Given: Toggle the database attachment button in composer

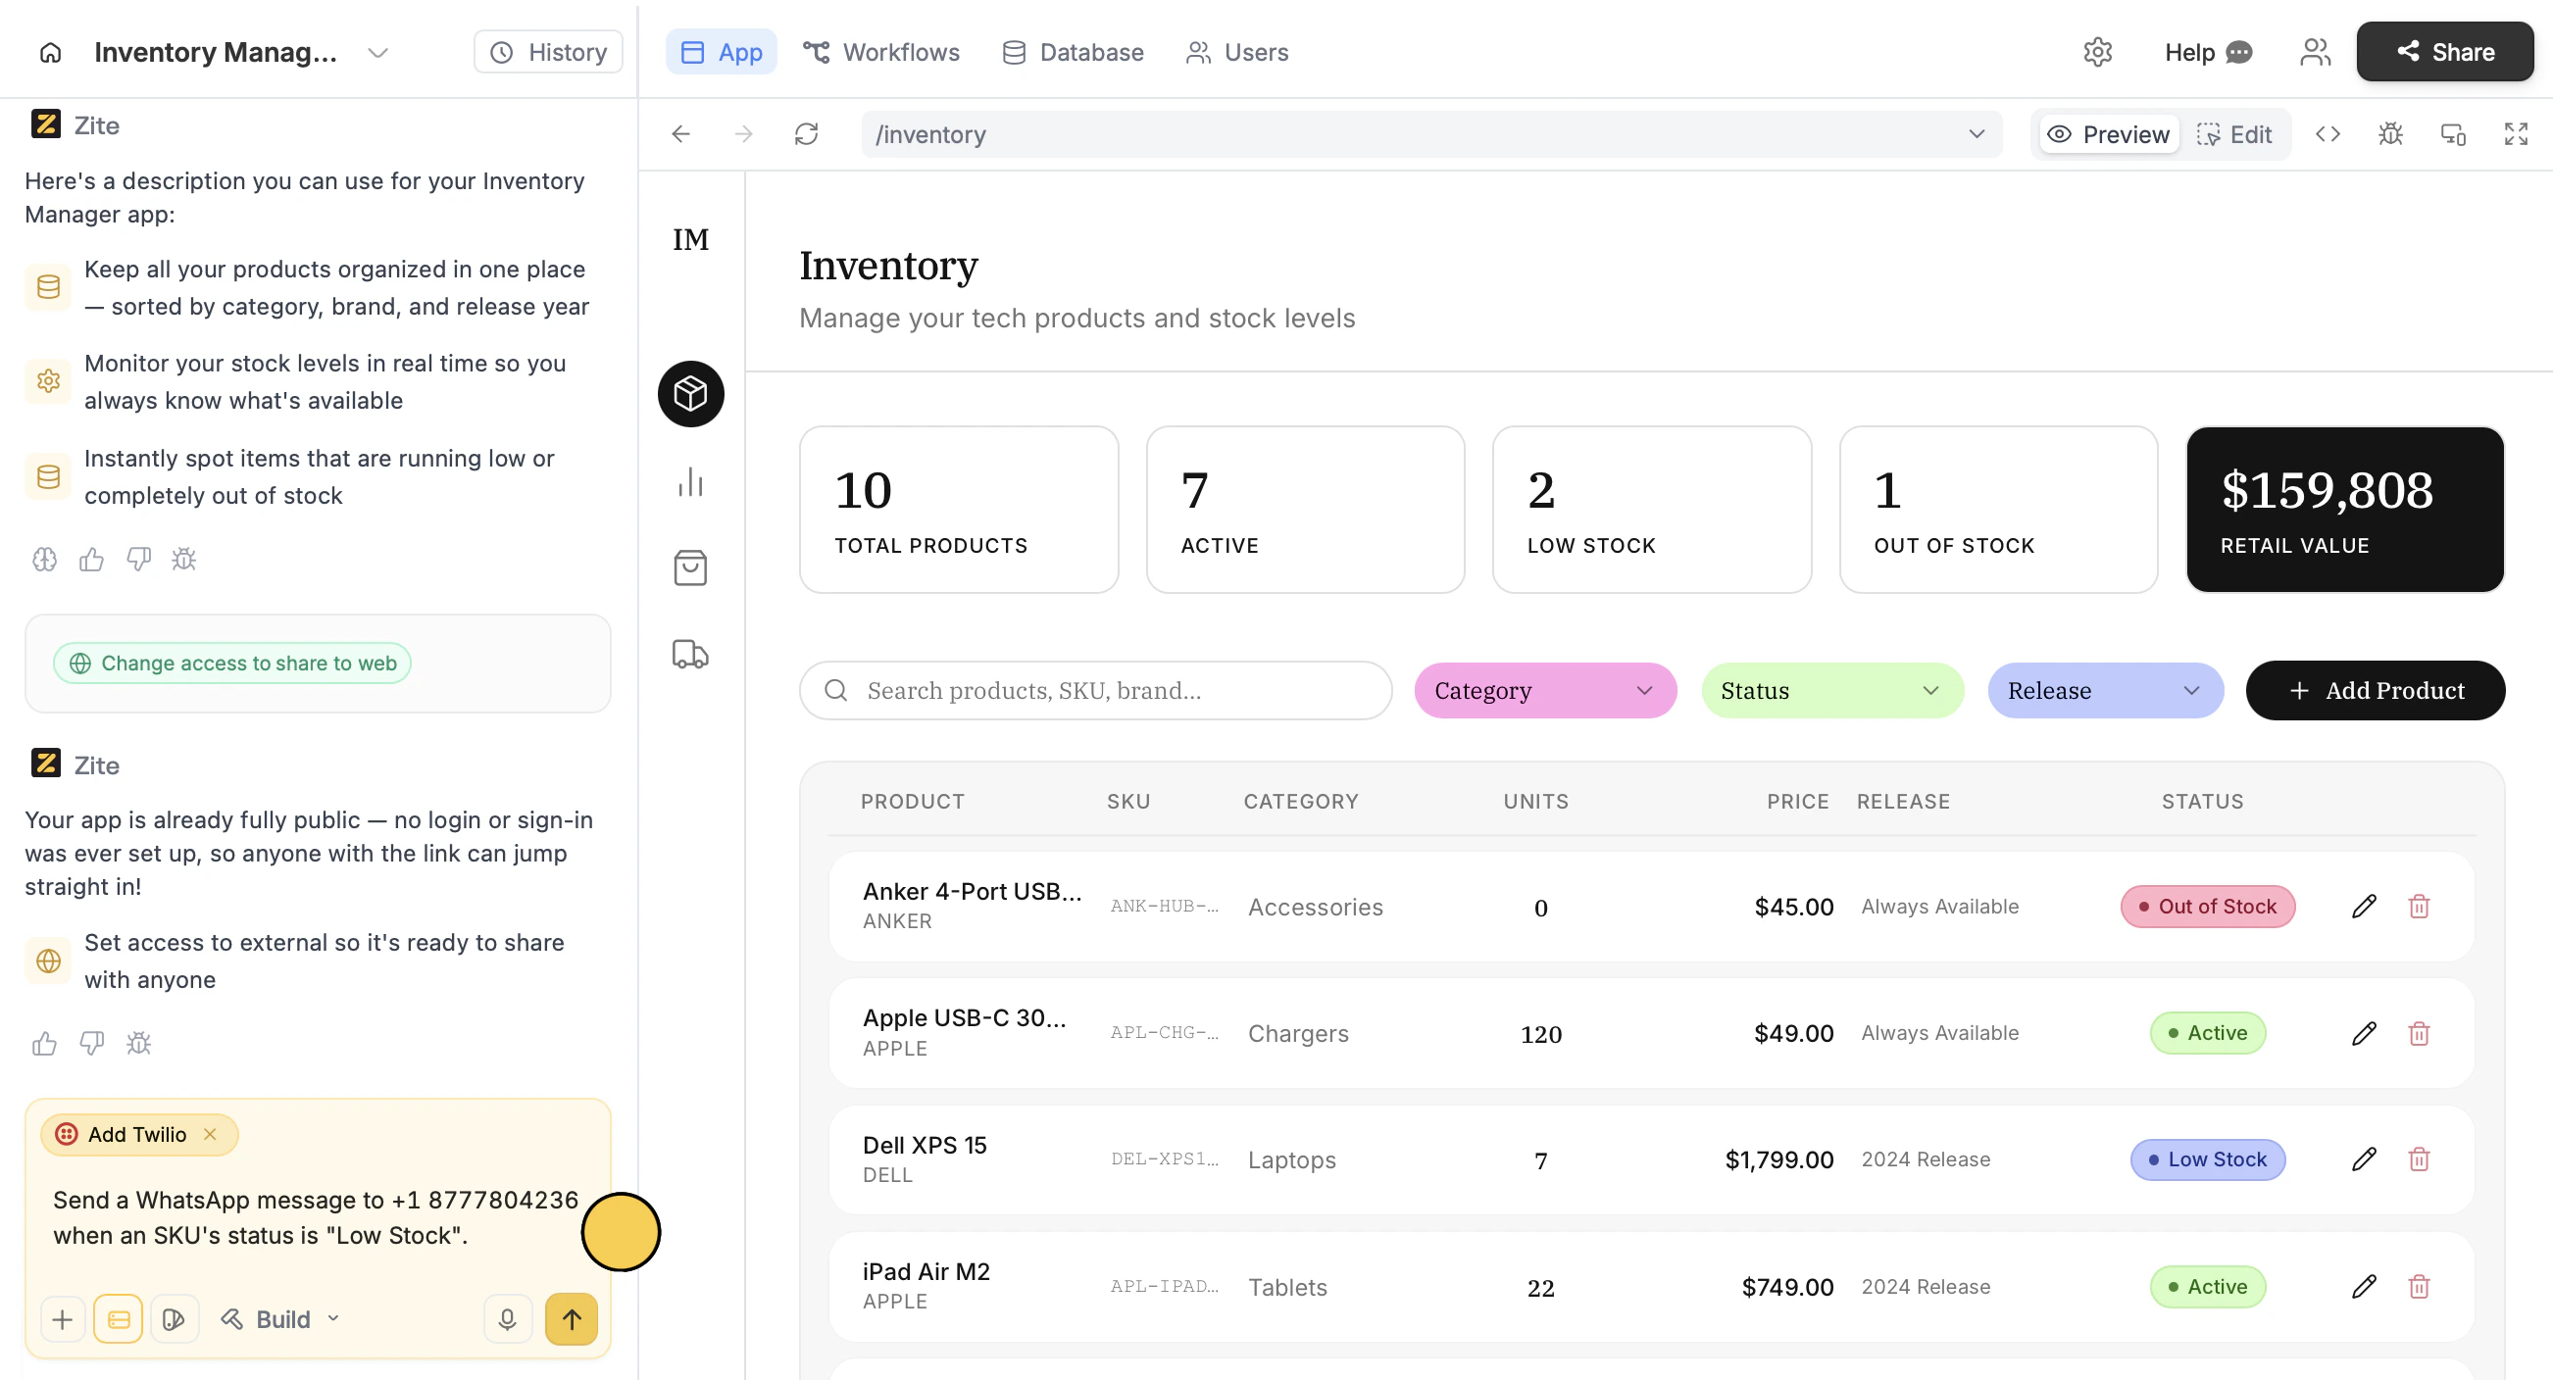Looking at the screenshot, I should (118, 1318).
